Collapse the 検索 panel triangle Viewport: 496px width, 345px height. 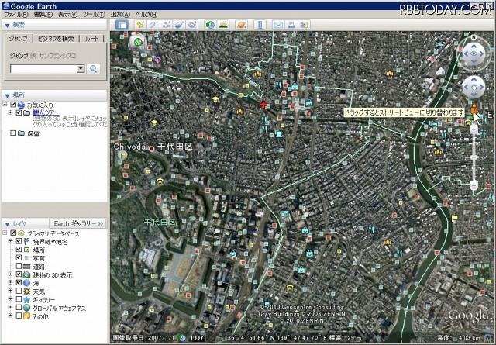point(6,26)
